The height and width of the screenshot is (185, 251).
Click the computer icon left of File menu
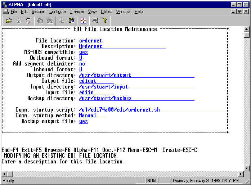(5, 12)
